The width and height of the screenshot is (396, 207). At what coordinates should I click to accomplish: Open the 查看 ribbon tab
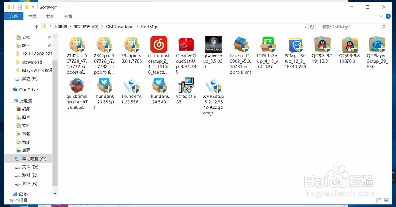tap(68, 16)
